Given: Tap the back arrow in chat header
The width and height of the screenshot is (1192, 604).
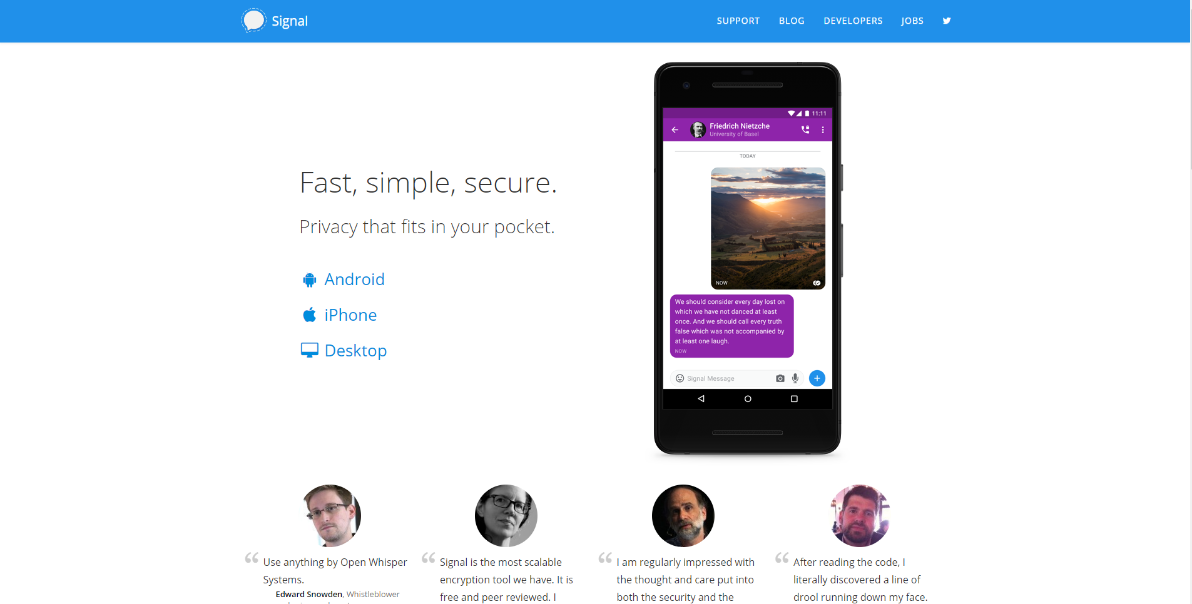Looking at the screenshot, I should pyautogui.click(x=675, y=130).
